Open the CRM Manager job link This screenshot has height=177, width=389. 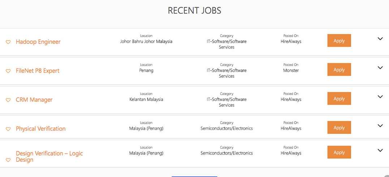coord(34,100)
